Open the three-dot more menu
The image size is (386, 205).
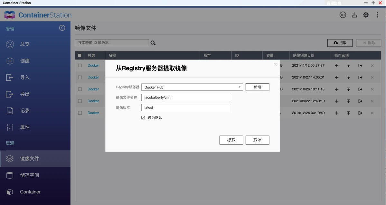click(377, 15)
